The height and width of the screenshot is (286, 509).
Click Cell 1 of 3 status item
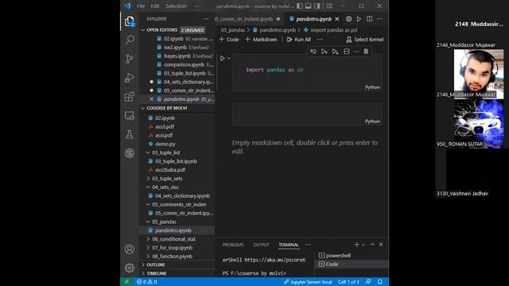pyautogui.click(x=348, y=282)
